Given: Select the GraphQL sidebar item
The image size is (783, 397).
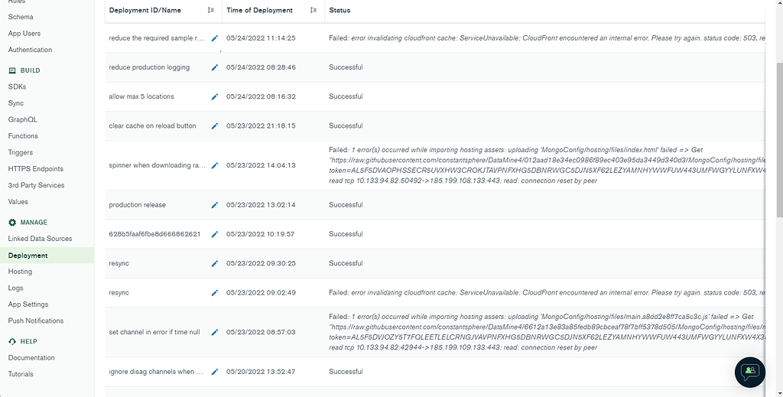Looking at the screenshot, I should [22, 119].
